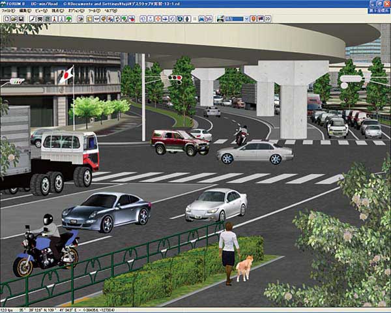The height and width of the screenshot is (313, 391).
Task: Click the yellow hand icon in toolbar
Action: (89, 19)
